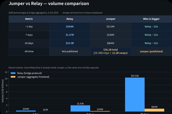Click the 'Jumper (aggregator frontend)' legend label

33,77
